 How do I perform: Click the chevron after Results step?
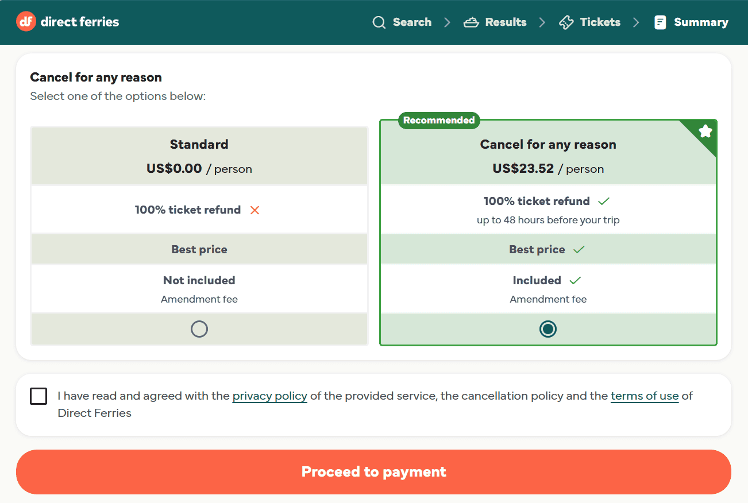[x=542, y=22]
